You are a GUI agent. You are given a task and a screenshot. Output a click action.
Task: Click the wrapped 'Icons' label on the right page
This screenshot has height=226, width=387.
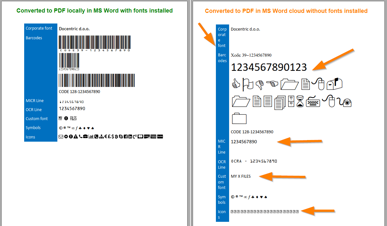(x=222, y=214)
